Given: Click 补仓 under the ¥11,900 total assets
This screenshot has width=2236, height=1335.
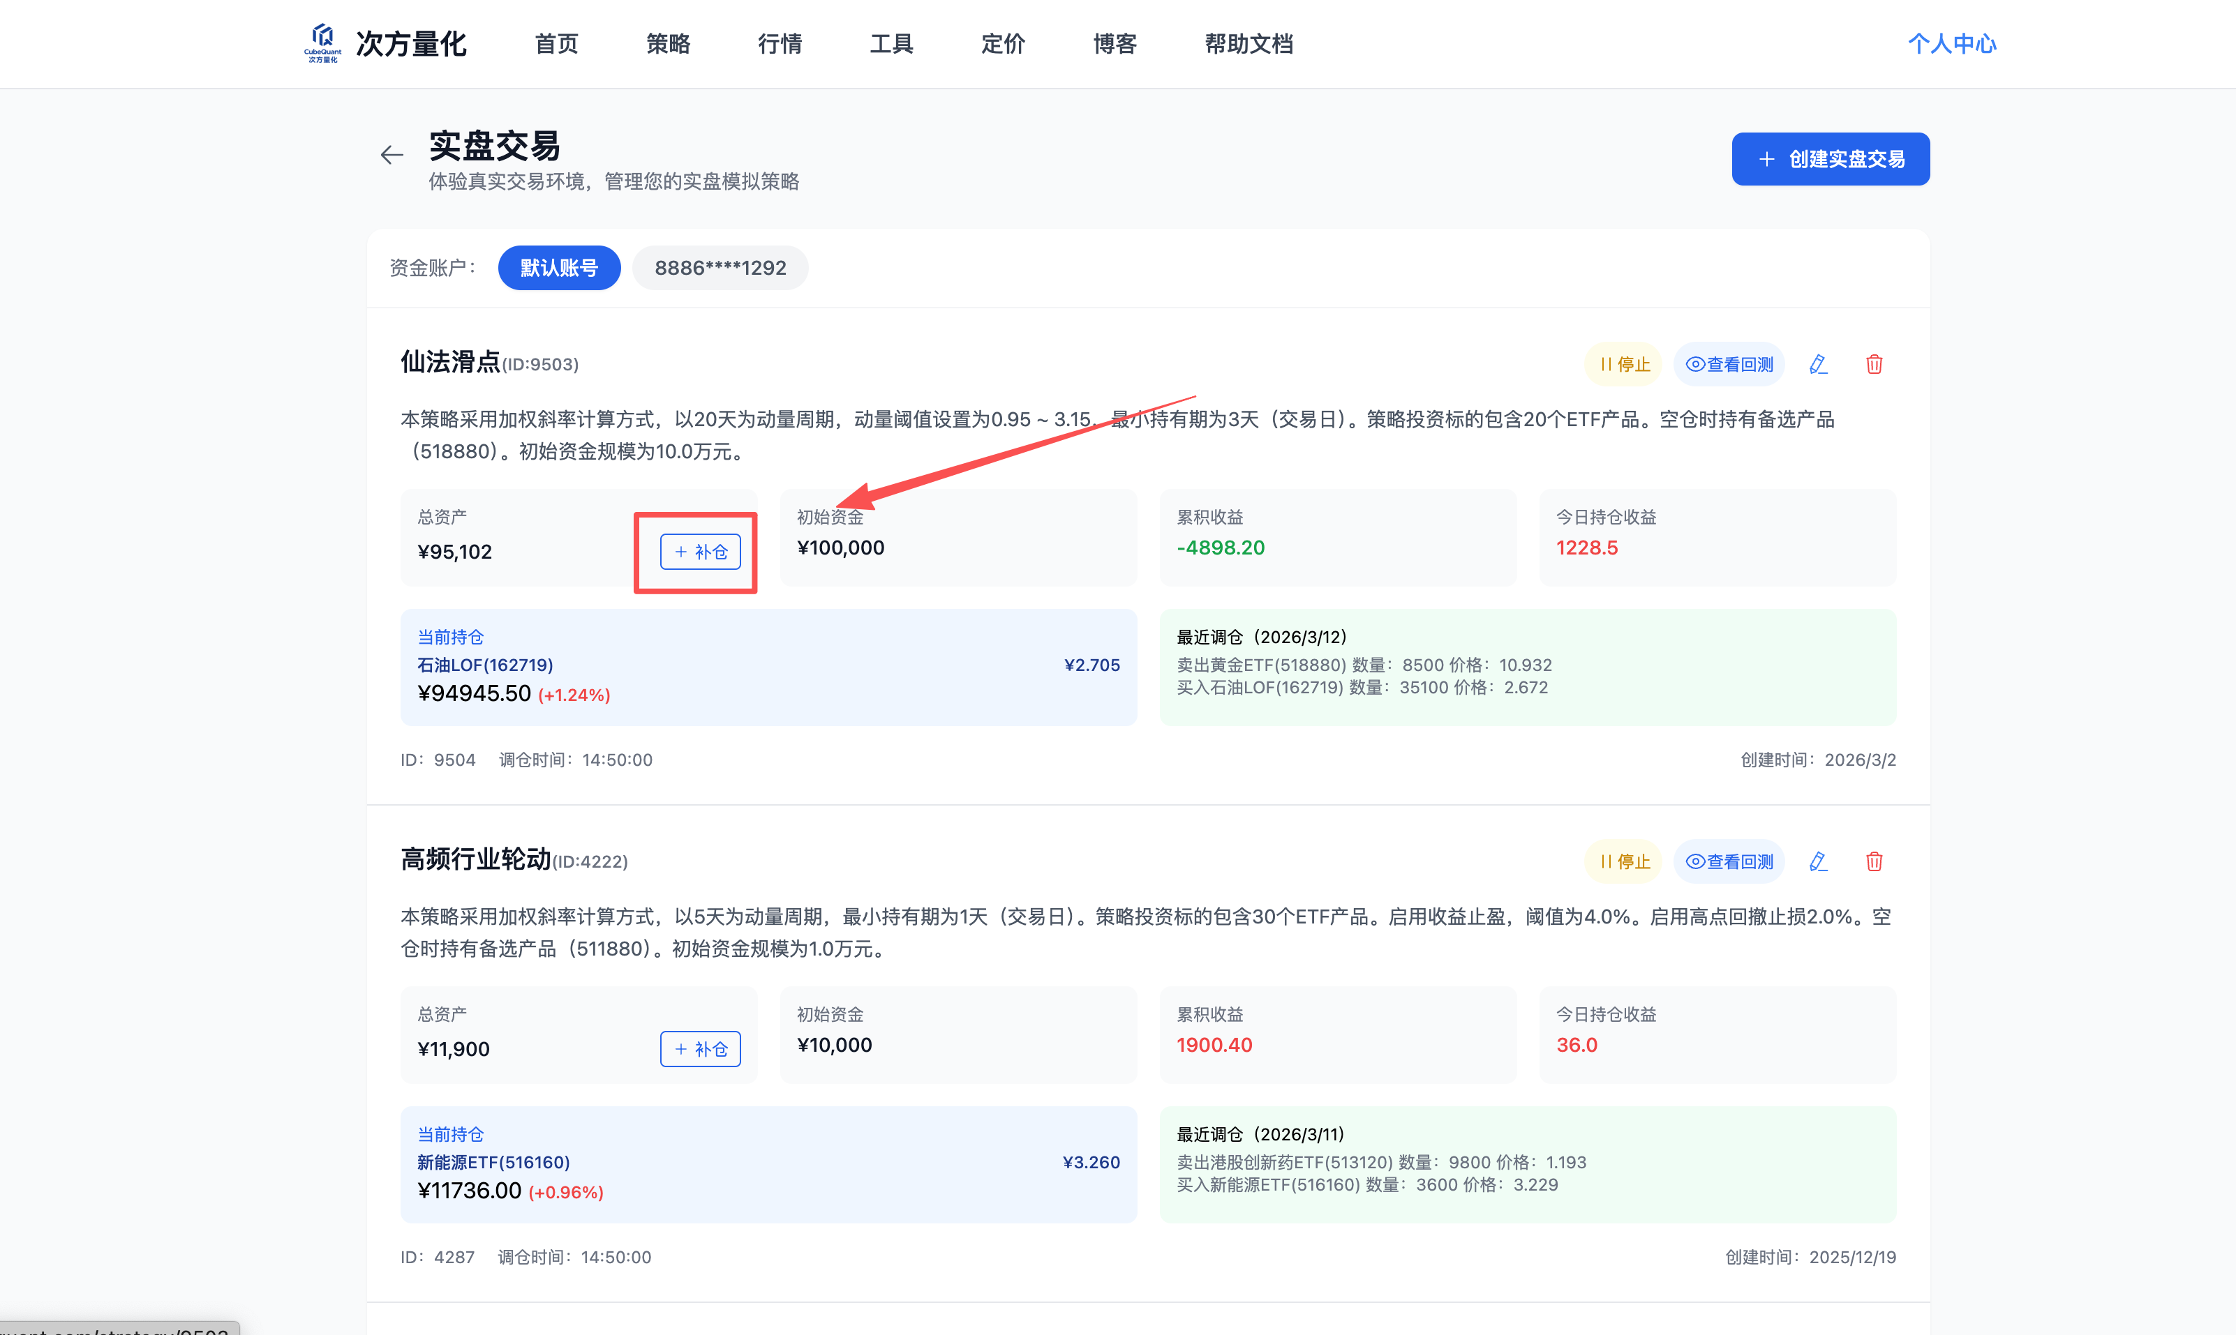Looking at the screenshot, I should 700,1049.
